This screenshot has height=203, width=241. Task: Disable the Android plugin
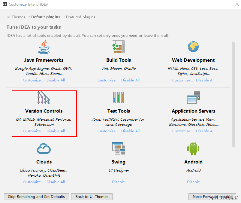193,182
